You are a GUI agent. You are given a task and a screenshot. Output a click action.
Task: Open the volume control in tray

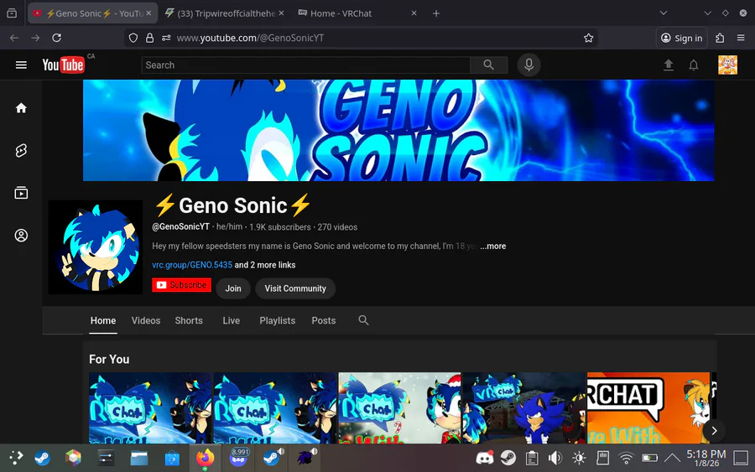coord(555,458)
